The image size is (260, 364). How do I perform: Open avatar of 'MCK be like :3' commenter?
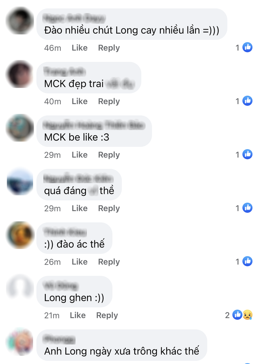pyautogui.click(x=20, y=128)
